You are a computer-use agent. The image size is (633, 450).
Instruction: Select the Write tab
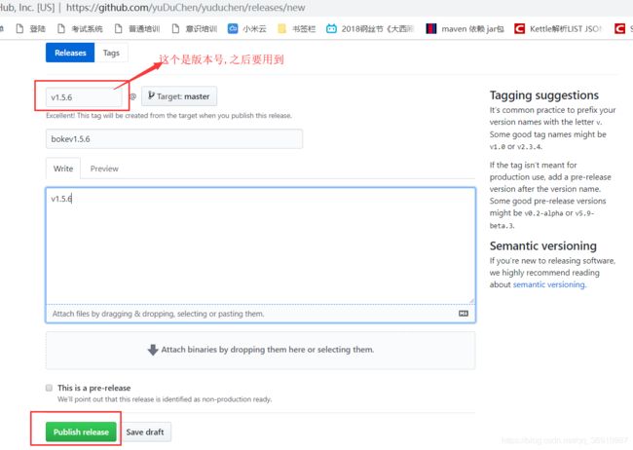(x=63, y=169)
